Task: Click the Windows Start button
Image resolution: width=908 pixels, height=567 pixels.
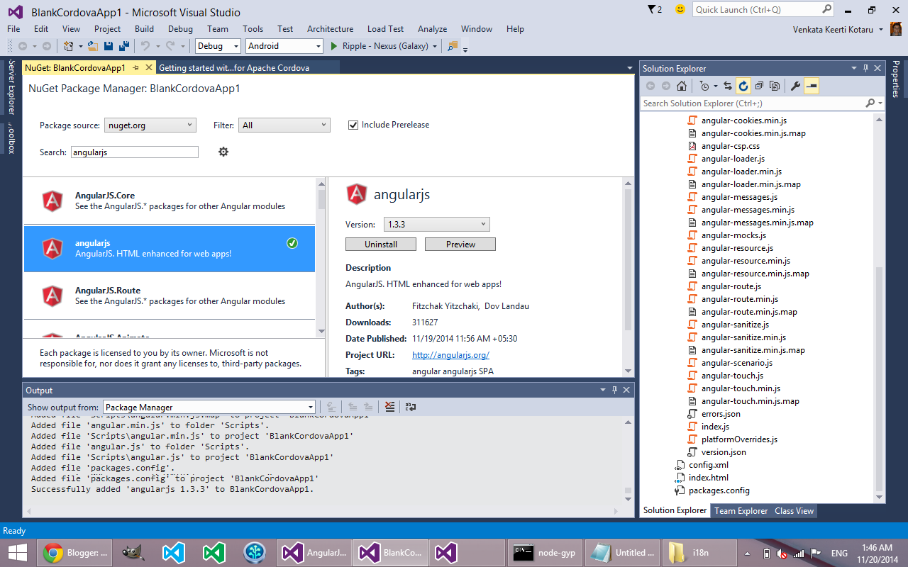Action: 17,553
